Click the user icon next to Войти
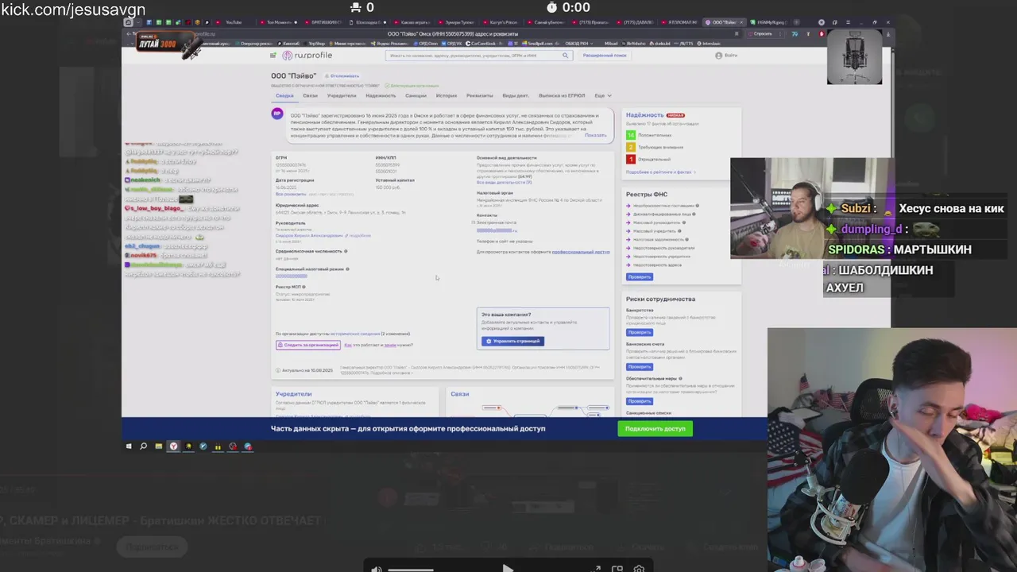 718,56
